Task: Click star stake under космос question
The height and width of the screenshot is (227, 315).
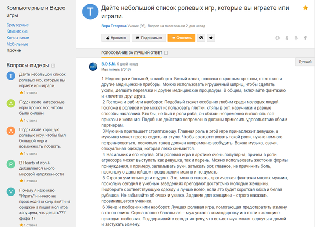Action: tap(28, 121)
